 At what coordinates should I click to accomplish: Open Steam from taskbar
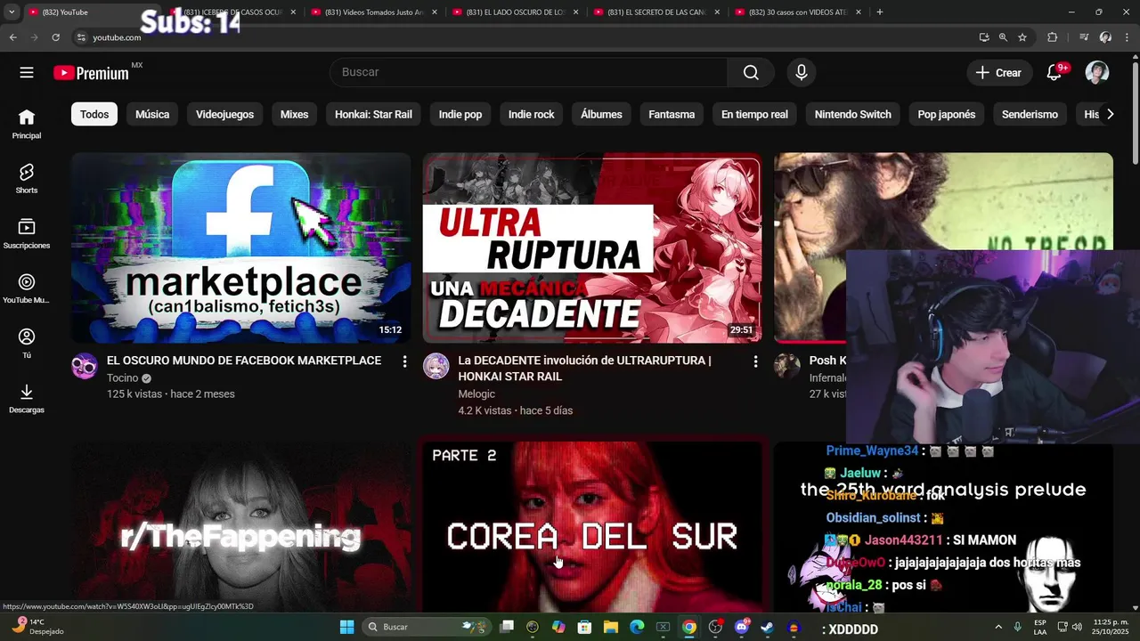(x=767, y=627)
